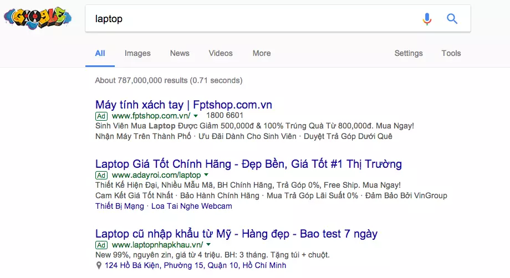This screenshot has width=510, height=278.
Task: Expand the dropdown arrow next to www.fptshop.com.vn/
Action: click(196, 116)
